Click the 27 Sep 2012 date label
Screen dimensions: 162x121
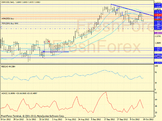coord(122,119)
